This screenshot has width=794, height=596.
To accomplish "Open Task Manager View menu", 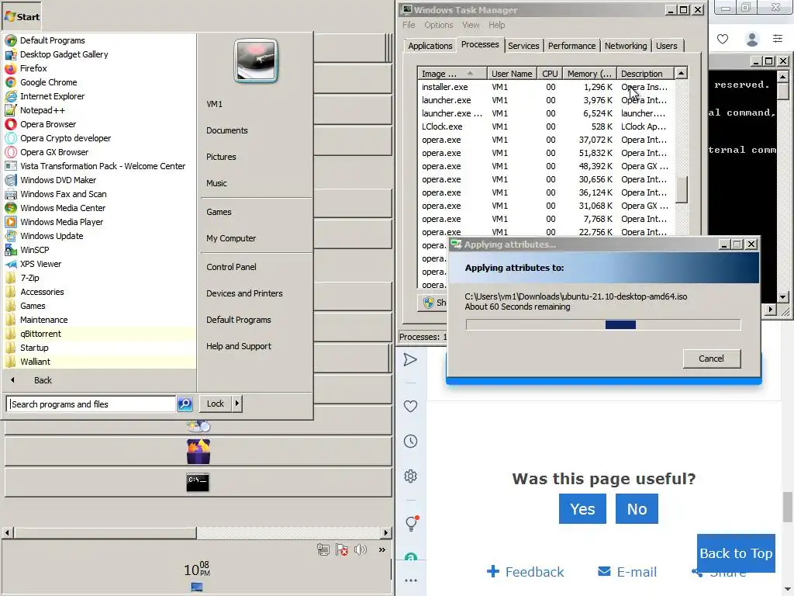I will (x=471, y=25).
